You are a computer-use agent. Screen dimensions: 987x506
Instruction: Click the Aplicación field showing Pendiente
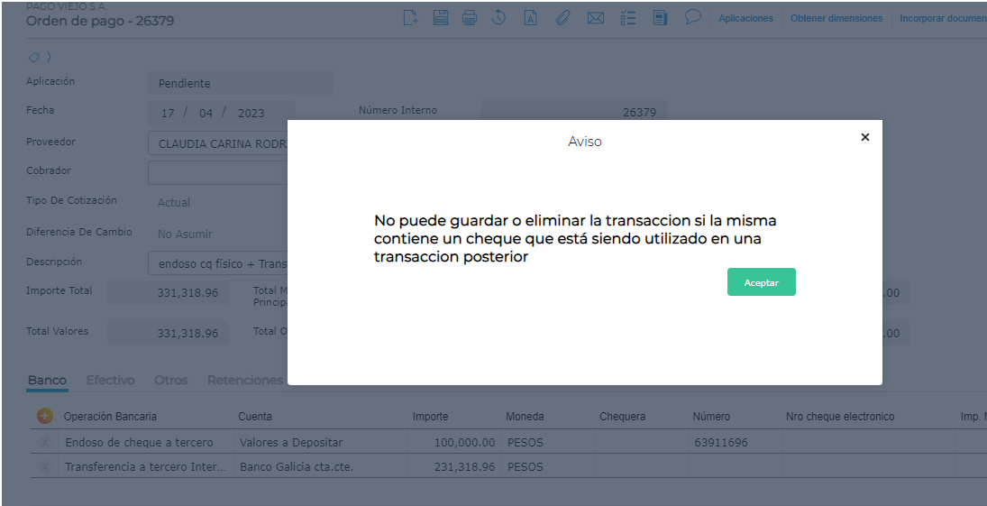tap(241, 83)
